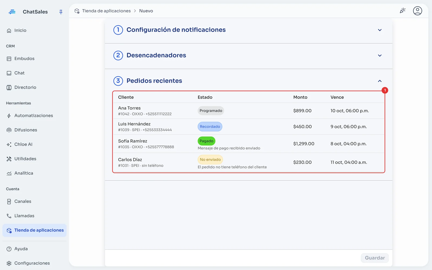Click the 11 oct, 04:00 a.m. due date

click(x=349, y=162)
